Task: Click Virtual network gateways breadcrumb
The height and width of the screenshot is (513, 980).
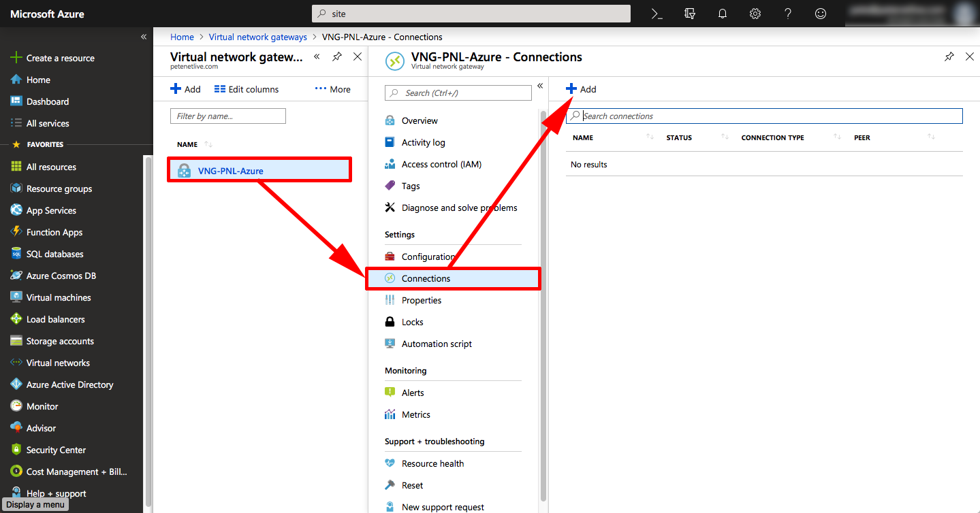Action: 258,37
